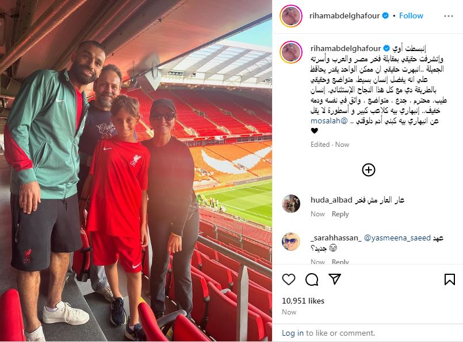
Task: Click the stadium photo of the post
Action: pos(136,171)
